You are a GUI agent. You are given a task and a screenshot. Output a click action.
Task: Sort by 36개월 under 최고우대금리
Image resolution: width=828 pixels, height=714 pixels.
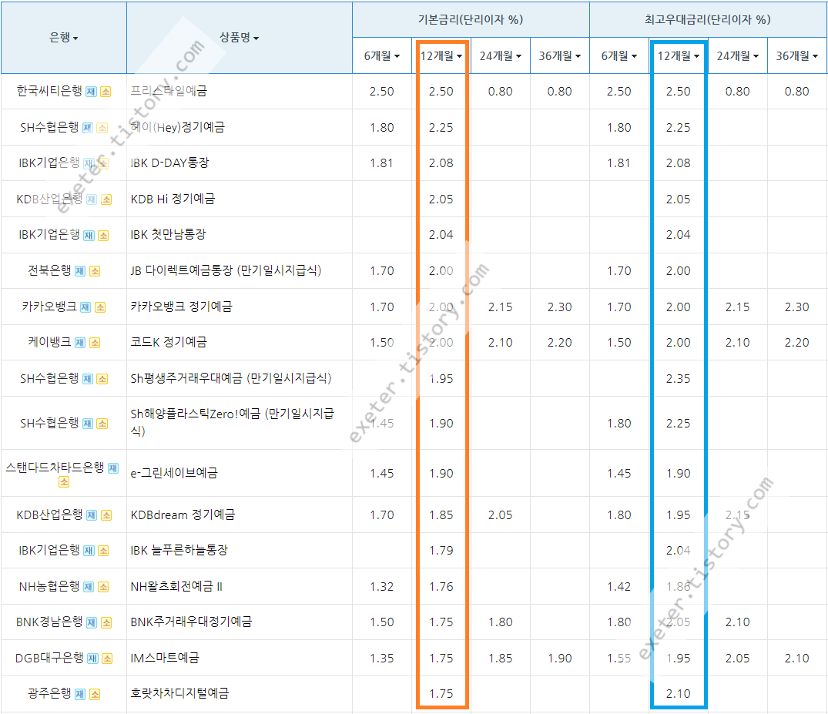tap(796, 55)
